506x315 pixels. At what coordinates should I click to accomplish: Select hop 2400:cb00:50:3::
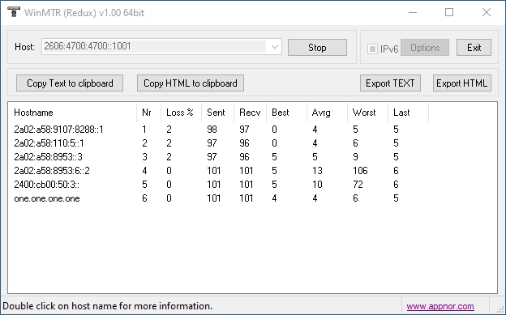click(x=47, y=185)
